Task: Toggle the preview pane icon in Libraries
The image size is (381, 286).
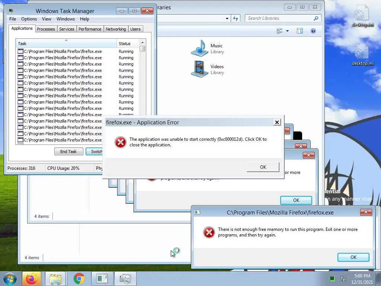Action: [300, 31]
